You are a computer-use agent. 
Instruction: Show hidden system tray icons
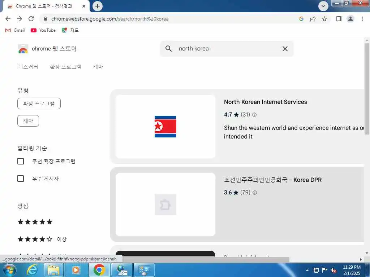[307, 270]
